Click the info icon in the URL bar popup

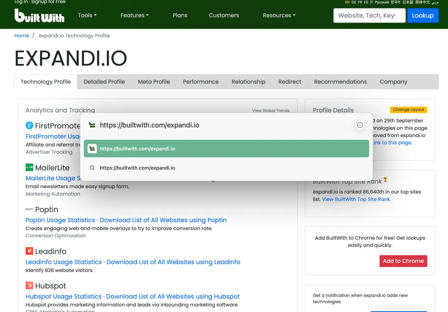360,125
